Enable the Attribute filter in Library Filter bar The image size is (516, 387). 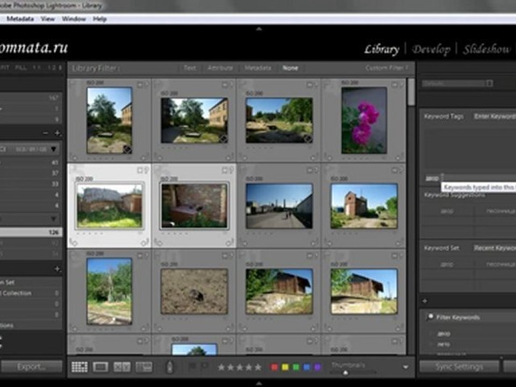(x=220, y=68)
